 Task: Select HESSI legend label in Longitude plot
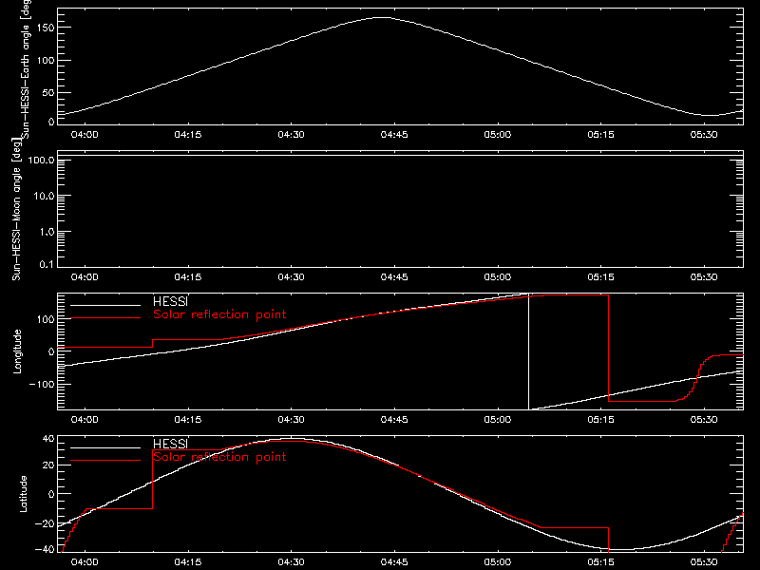click(x=170, y=301)
